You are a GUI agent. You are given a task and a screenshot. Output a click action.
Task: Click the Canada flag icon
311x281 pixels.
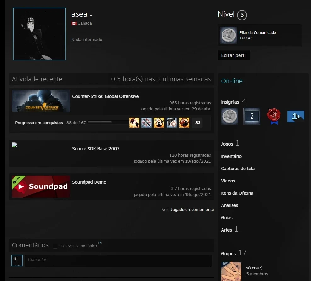click(74, 23)
